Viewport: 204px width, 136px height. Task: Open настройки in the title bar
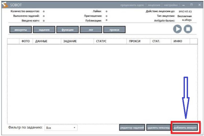[x=171, y=5]
